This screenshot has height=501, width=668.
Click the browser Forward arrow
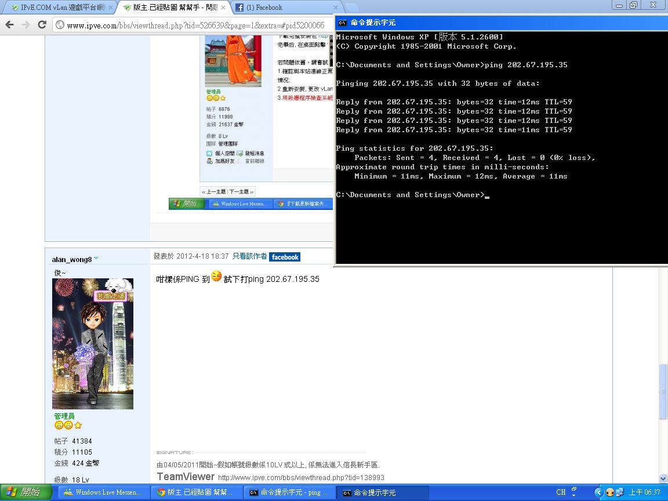click(26, 25)
